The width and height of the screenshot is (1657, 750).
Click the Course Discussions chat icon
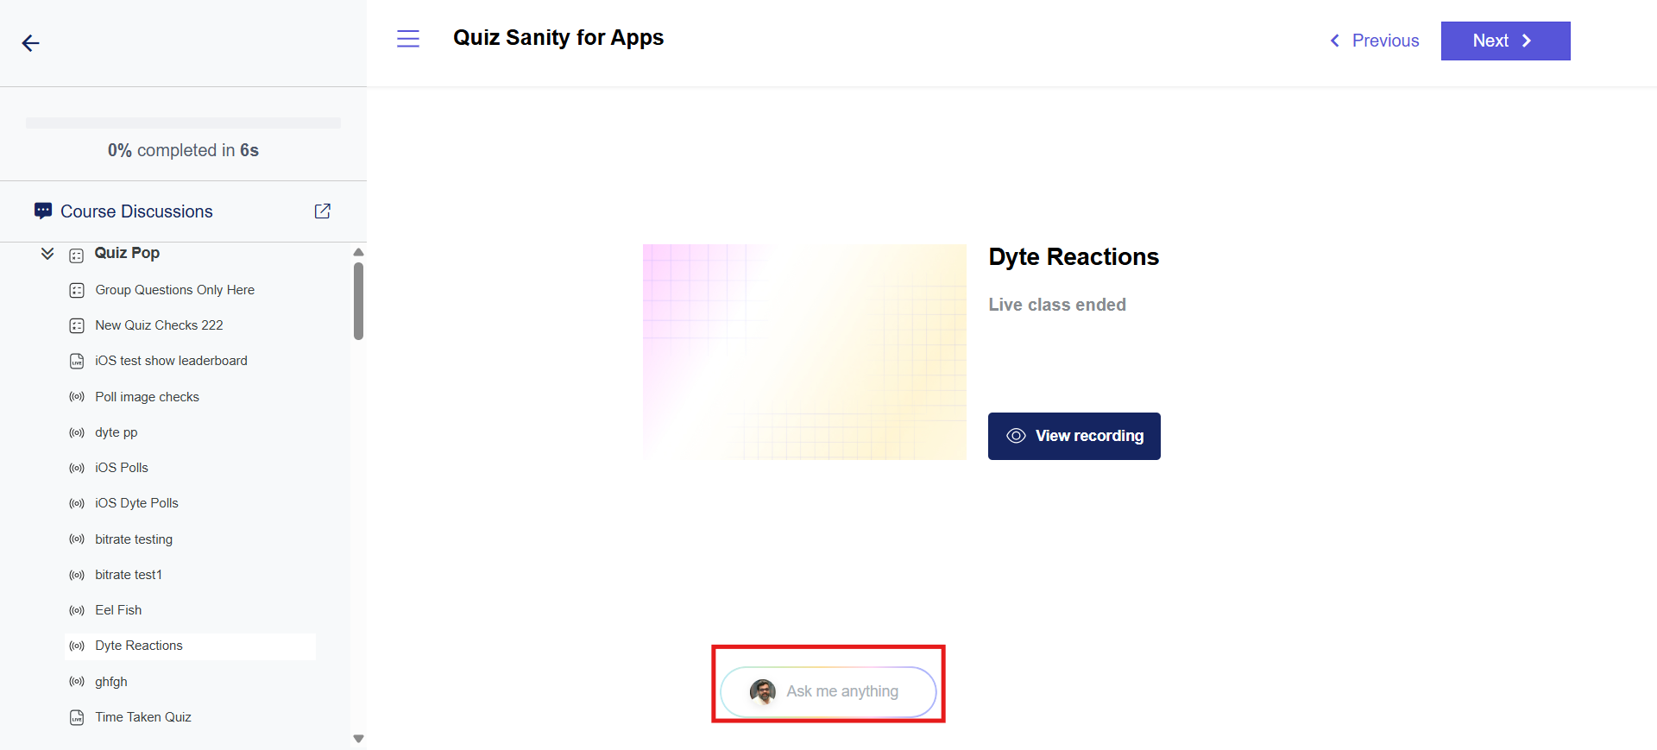tap(43, 211)
